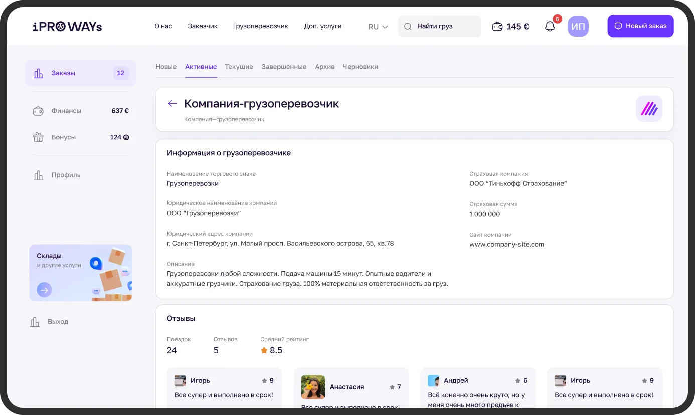Open www.company-site.com link
Screen dimensions: 695x415
[506, 245]
